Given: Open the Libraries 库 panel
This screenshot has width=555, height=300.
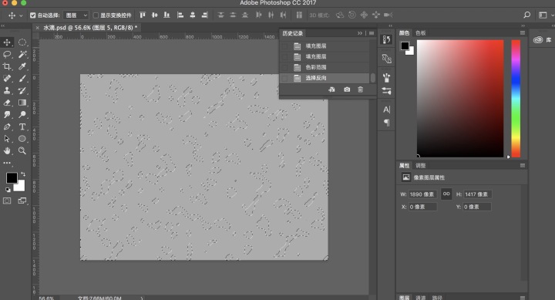Looking at the screenshot, I should point(543,39).
